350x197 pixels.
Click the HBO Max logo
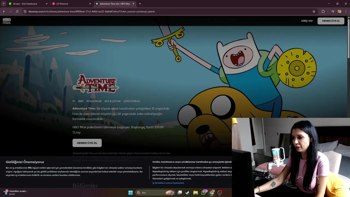(x=7, y=21)
